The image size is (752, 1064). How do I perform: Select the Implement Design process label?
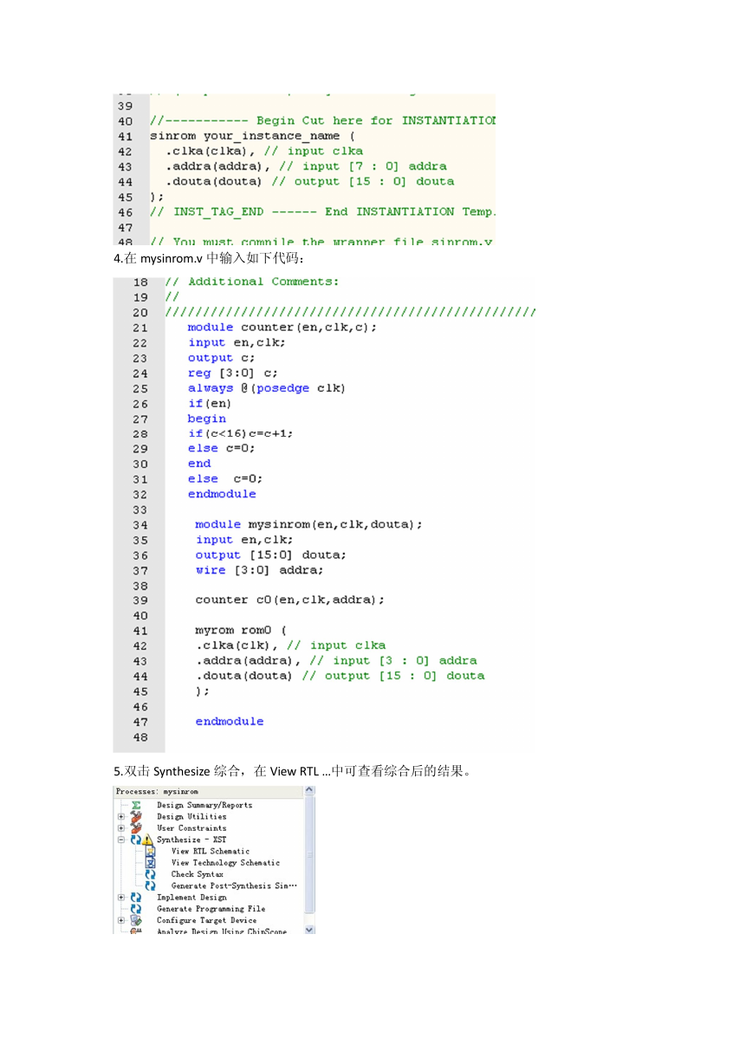(x=191, y=898)
